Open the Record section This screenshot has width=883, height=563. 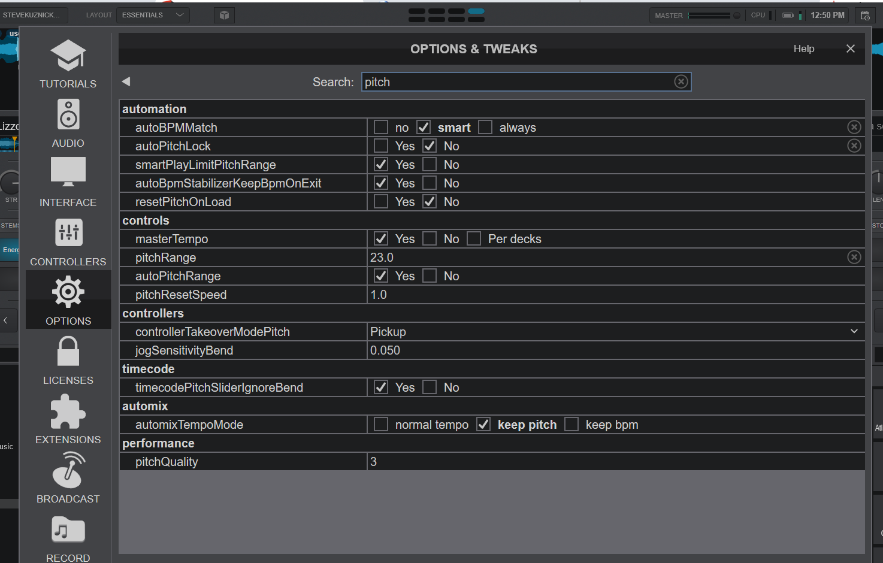point(68,538)
